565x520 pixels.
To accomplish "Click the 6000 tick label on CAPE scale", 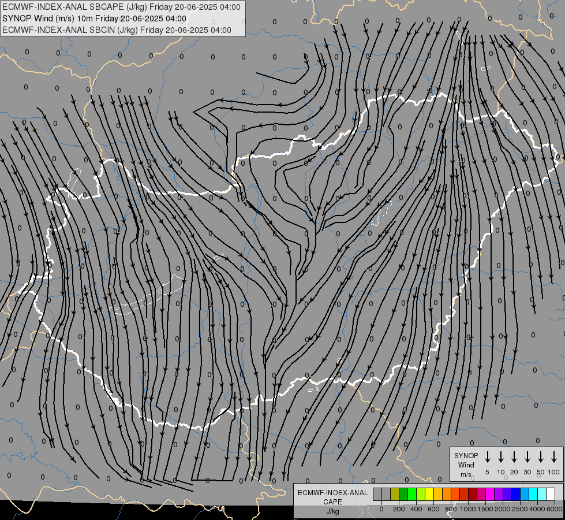I will pos(554,509).
